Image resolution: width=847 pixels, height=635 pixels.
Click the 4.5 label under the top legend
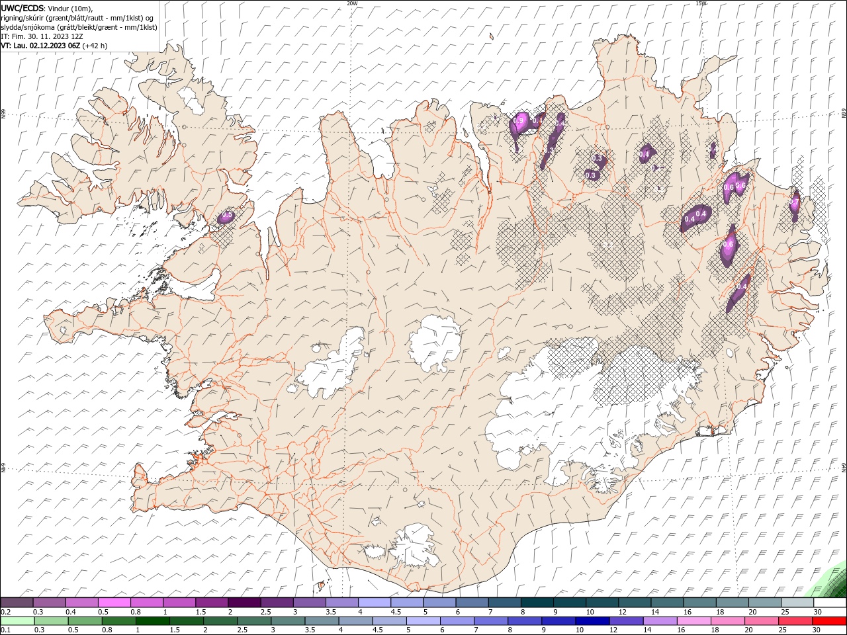[396, 613]
